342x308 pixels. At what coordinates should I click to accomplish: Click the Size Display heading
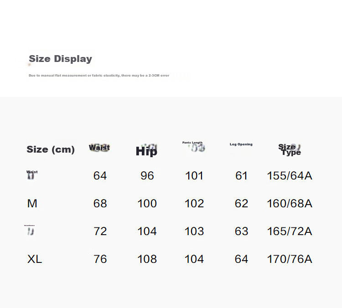tap(60, 59)
